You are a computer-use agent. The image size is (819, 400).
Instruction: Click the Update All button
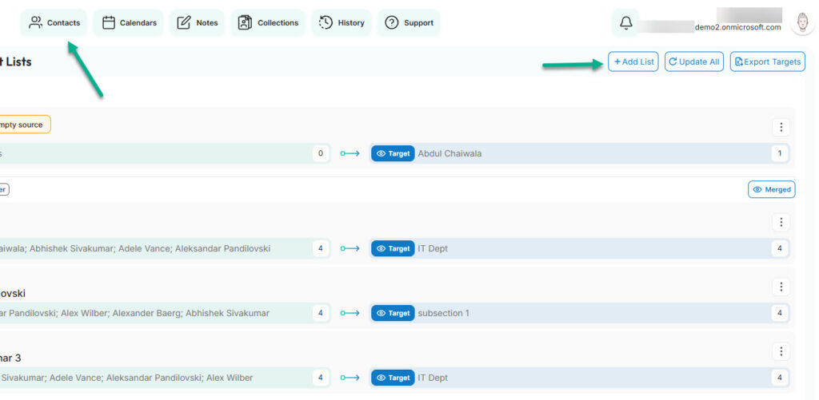(x=694, y=61)
